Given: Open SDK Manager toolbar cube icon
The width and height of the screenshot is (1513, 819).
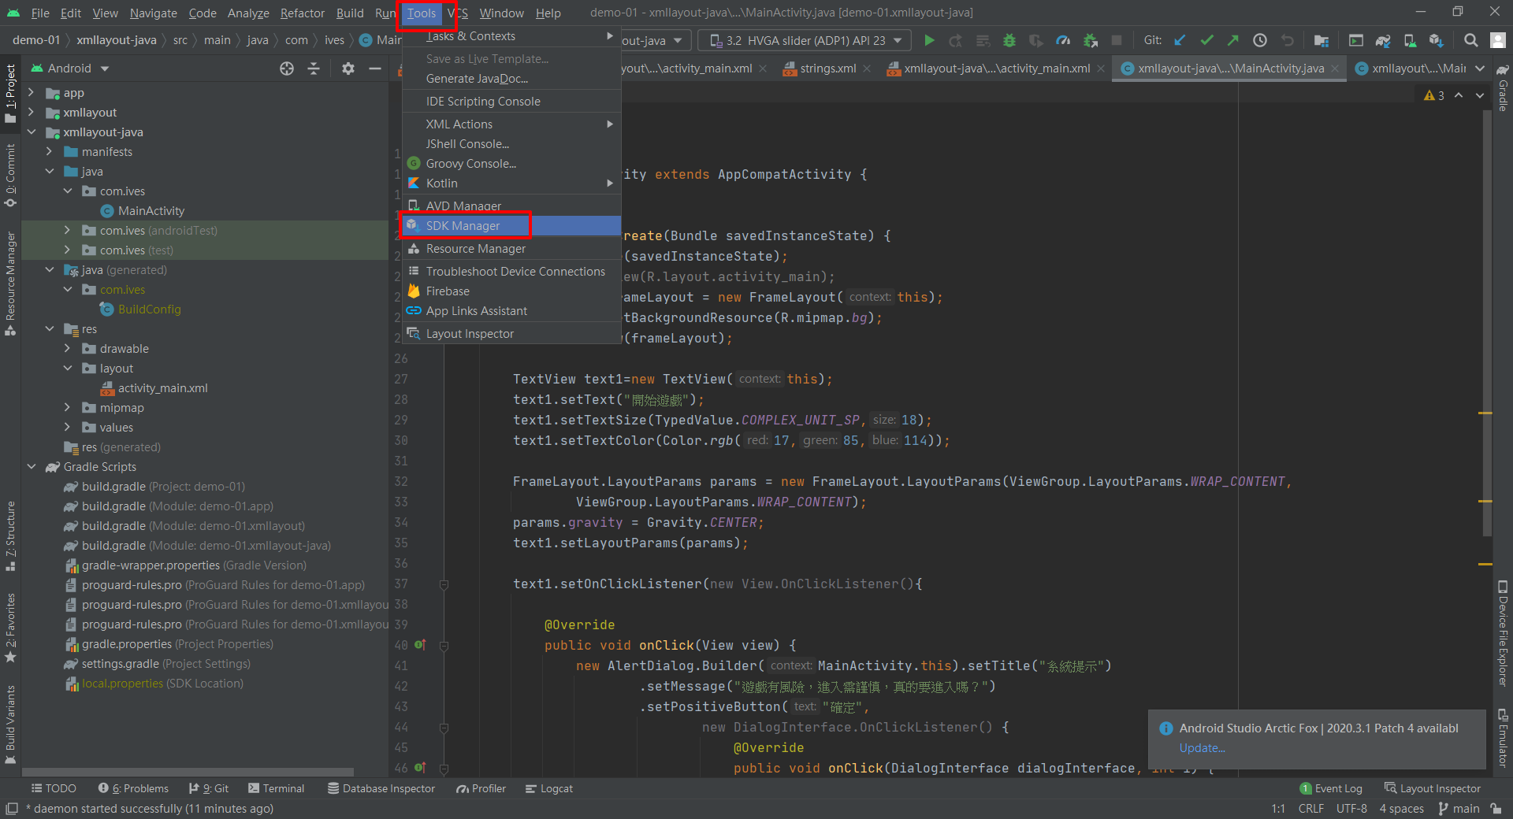Looking at the screenshot, I should point(1437,40).
